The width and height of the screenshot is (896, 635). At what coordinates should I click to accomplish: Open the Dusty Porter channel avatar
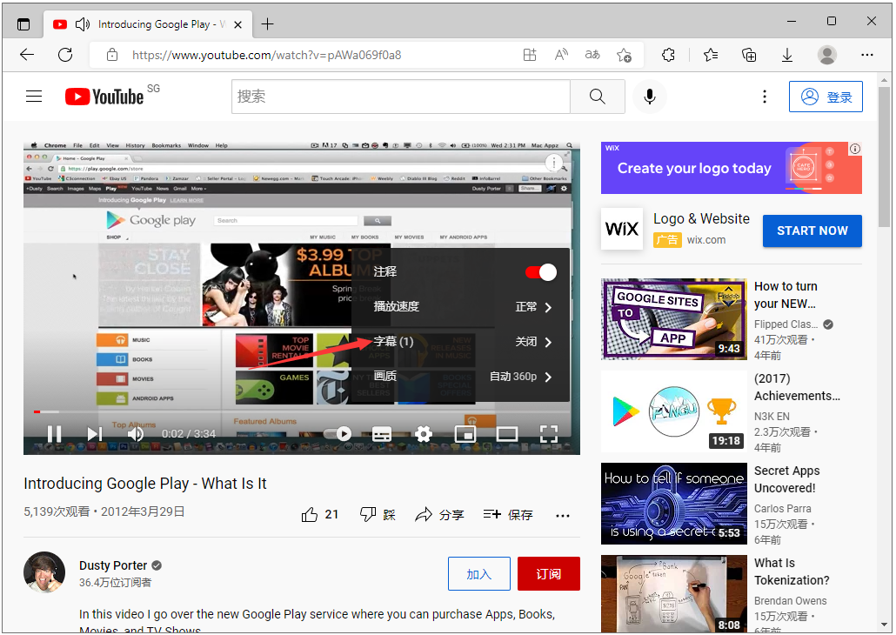click(x=44, y=572)
